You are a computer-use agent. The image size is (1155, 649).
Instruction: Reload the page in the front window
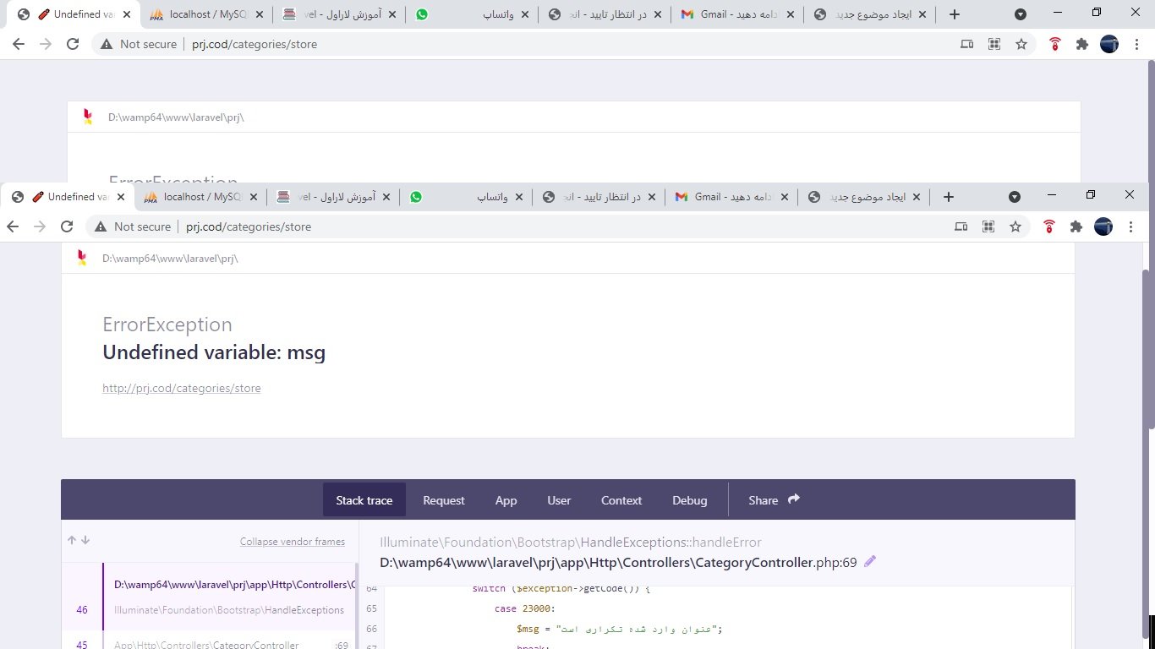tap(67, 226)
